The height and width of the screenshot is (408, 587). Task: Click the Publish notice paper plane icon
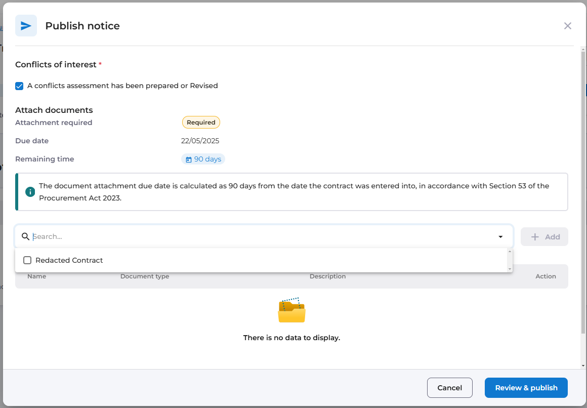pos(26,26)
